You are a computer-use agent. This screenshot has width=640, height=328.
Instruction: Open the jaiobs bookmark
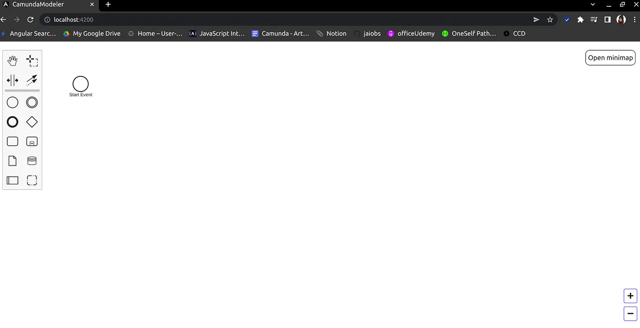click(367, 33)
